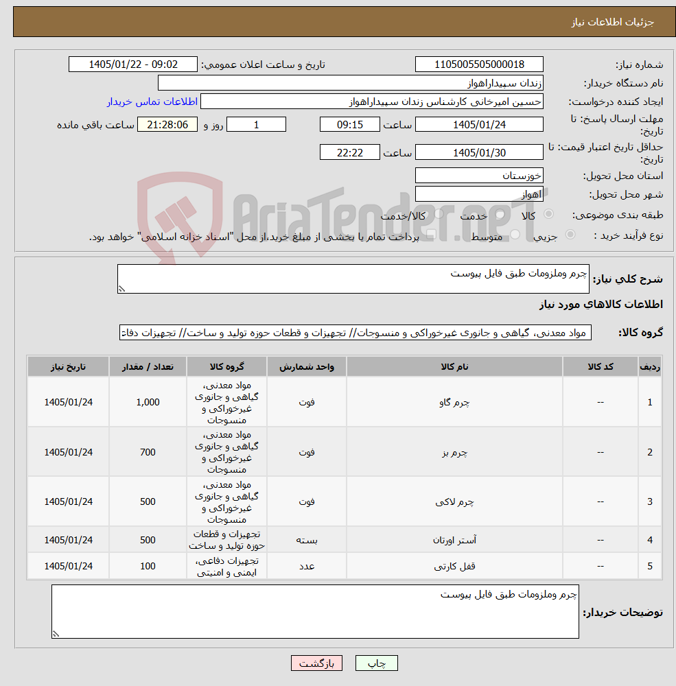The height and width of the screenshot is (686, 676).
Task: Click the response deadline time 09:15 field
Action: tap(350, 124)
